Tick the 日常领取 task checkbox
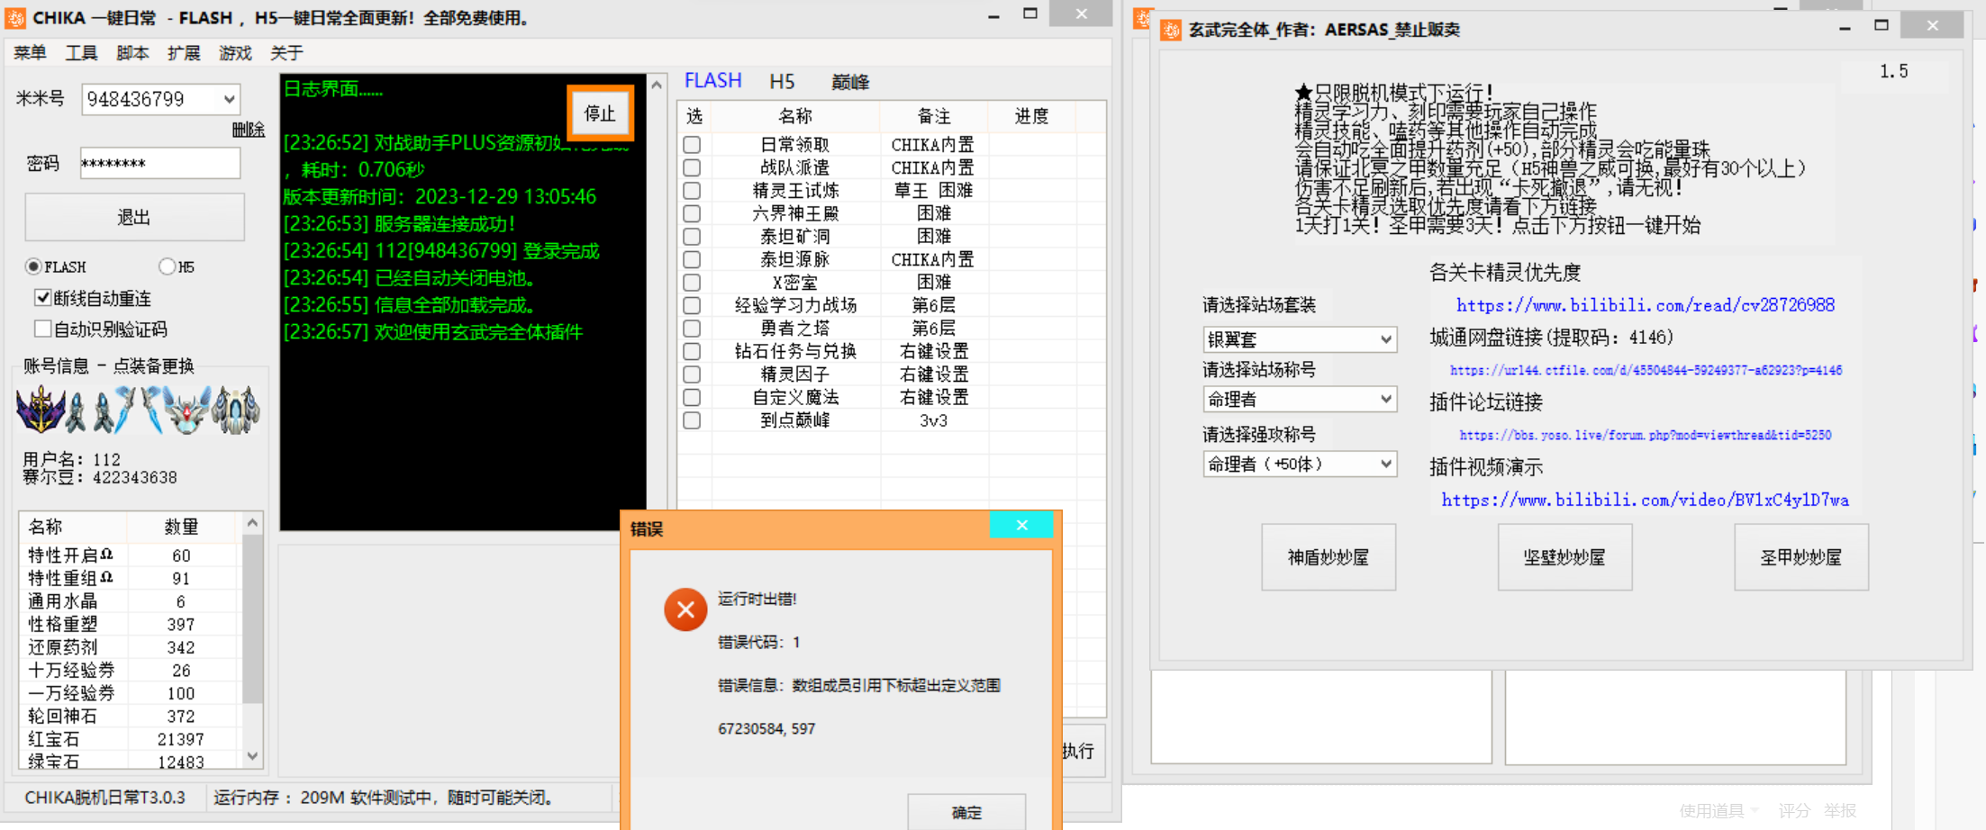Screen dimensions: 1986x830 692,144
